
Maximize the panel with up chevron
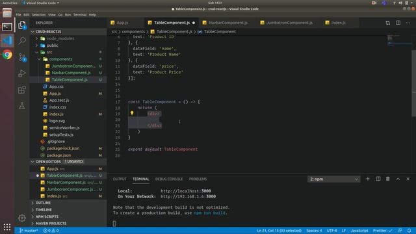[x=398, y=179]
